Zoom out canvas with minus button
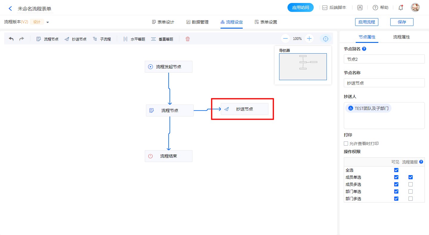 (x=285, y=39)
